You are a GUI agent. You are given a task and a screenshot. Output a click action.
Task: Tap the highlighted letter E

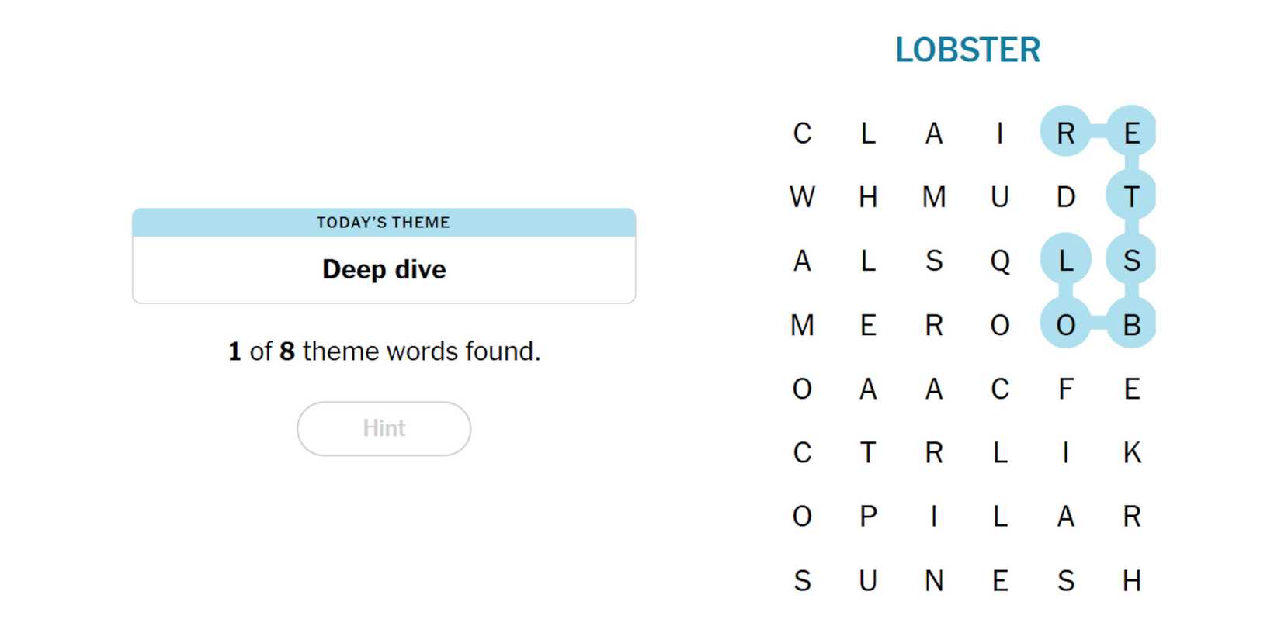(x=1132, y=133)
